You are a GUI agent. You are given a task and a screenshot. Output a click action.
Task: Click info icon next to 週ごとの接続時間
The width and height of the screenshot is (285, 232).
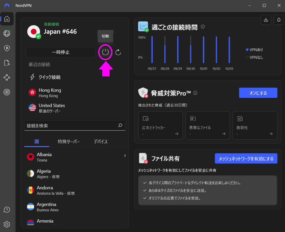[203, 27]
